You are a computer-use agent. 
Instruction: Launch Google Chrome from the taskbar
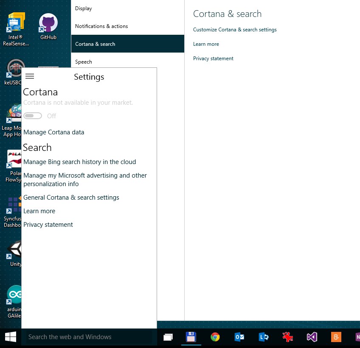(215, 337)
